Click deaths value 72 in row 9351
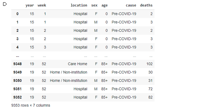The width and height of the screenshot is (201, 112). pos(150,89)
